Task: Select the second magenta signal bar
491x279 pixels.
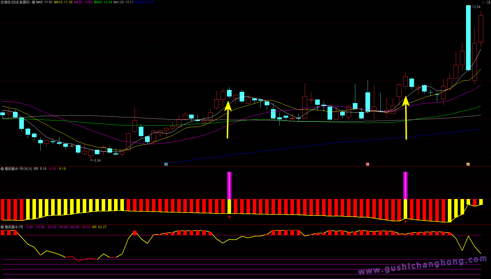Action: 405,185
